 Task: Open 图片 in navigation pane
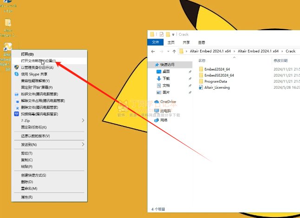pyautogui.click(x=166, y=92)
